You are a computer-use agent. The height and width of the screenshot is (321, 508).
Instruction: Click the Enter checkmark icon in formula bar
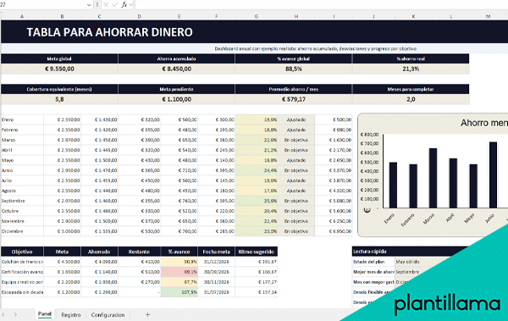click(114, 4)
